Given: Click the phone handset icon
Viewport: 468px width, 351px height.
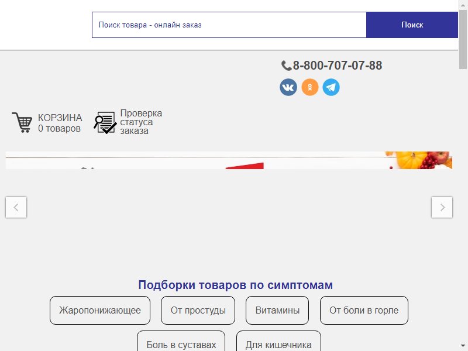Looking at the screenshot, I should coord(286,66).
